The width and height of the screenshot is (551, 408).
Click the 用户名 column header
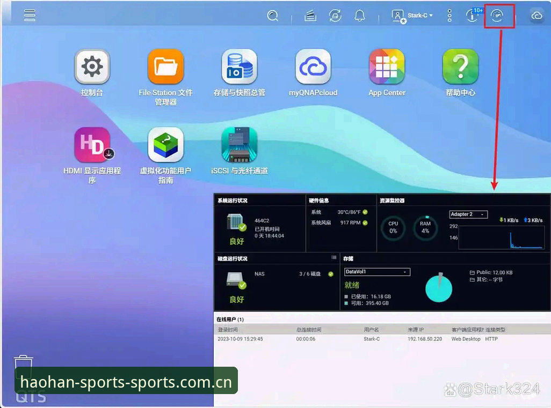pyautogui.click(x=372, y=330)
